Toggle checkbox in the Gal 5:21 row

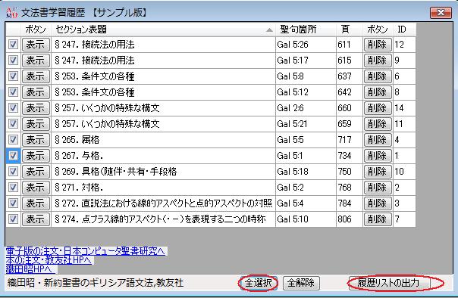click(13, 124)
